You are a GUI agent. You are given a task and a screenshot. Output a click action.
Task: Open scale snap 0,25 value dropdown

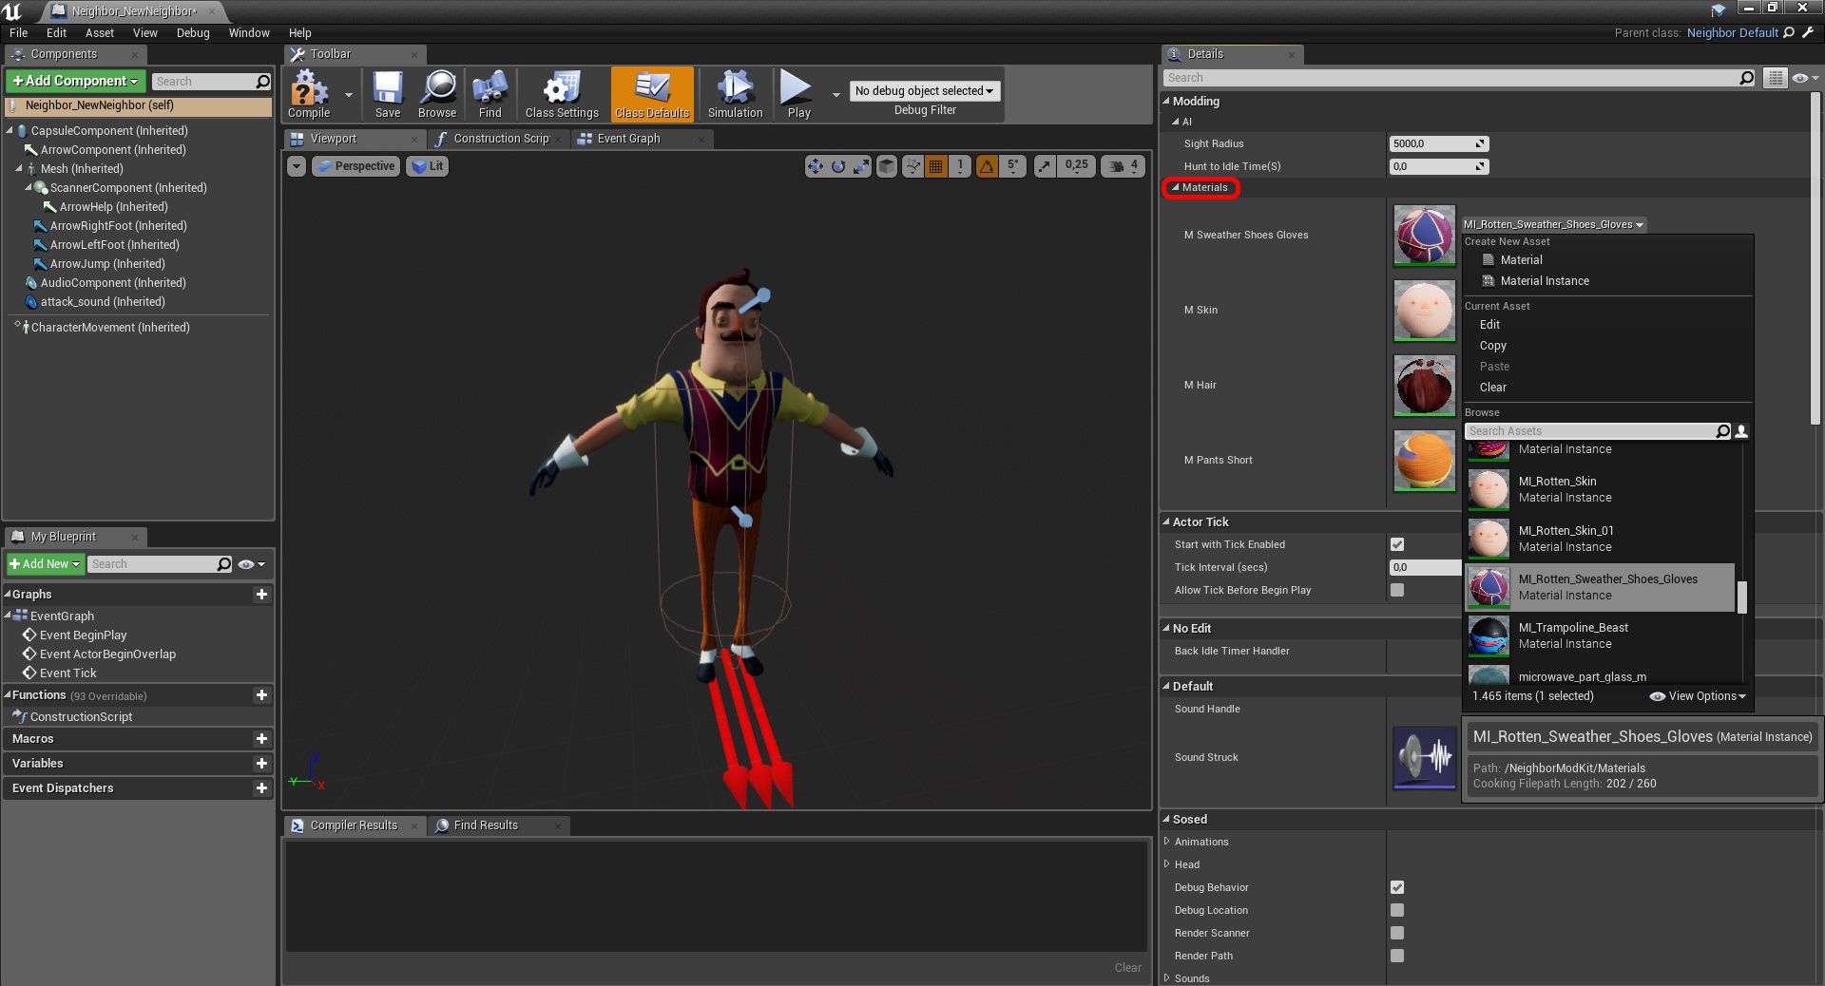click(x=1076, y=166)
